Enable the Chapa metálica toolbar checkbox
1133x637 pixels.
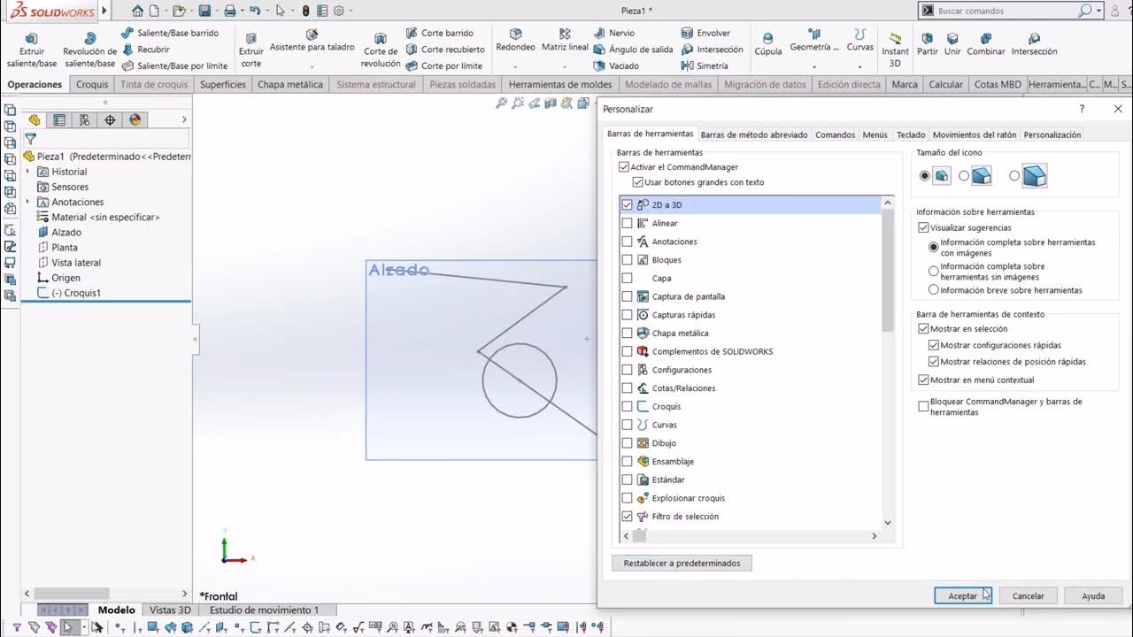click(628, 333)
